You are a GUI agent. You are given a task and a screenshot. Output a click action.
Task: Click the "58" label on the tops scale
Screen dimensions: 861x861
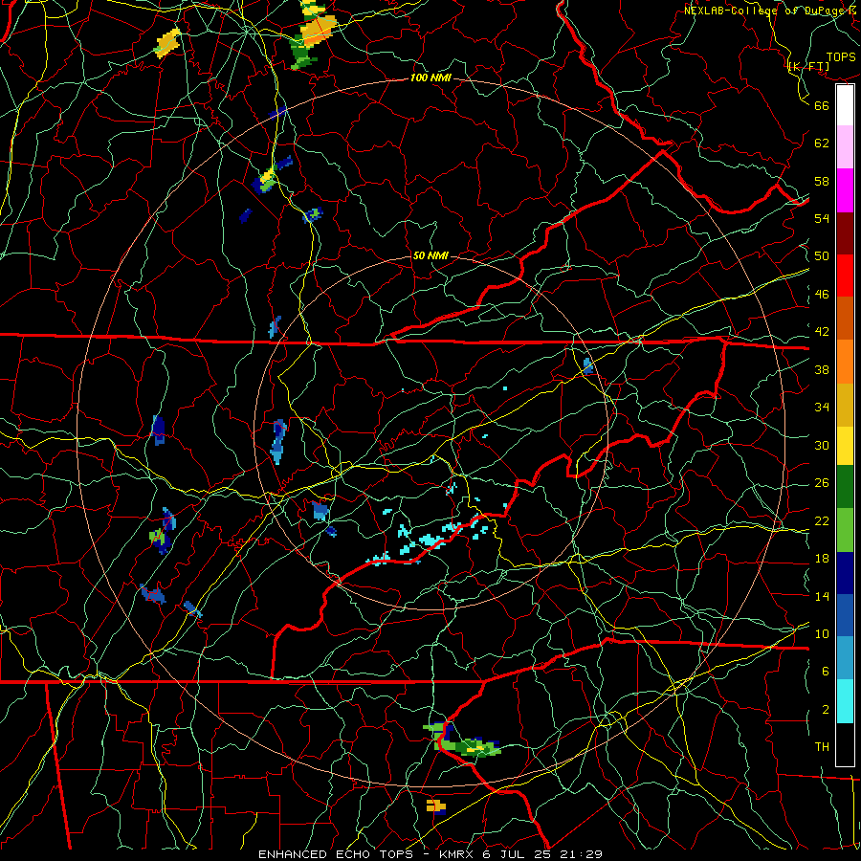point(822,181)
